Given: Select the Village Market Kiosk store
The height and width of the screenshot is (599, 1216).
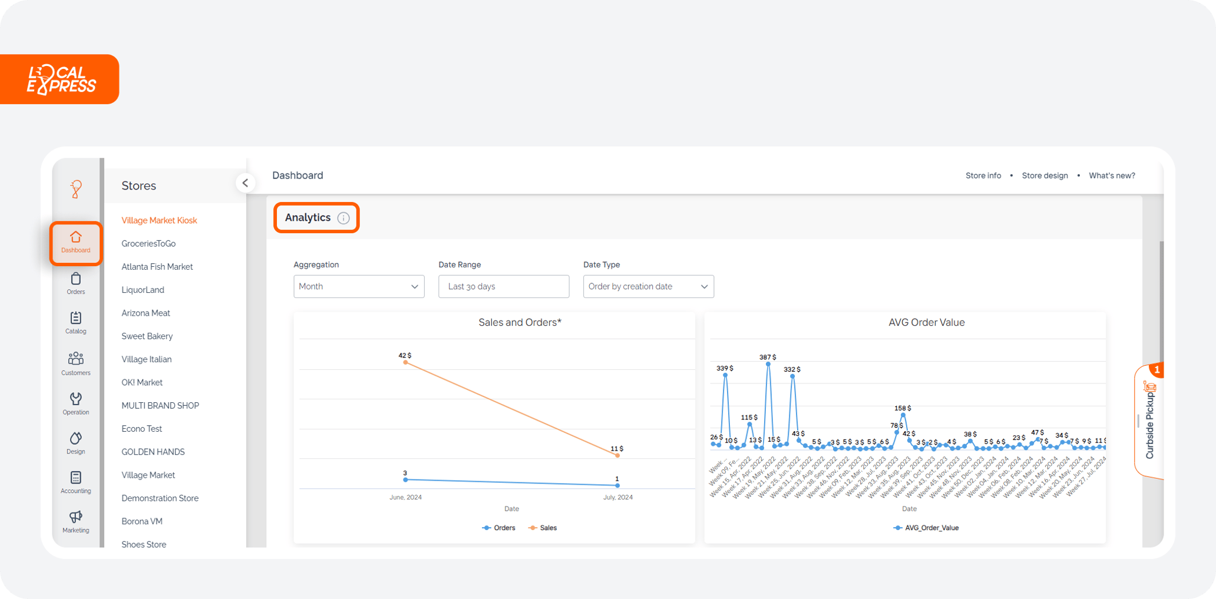Looking at the screenshot, I should coord(159,220).
